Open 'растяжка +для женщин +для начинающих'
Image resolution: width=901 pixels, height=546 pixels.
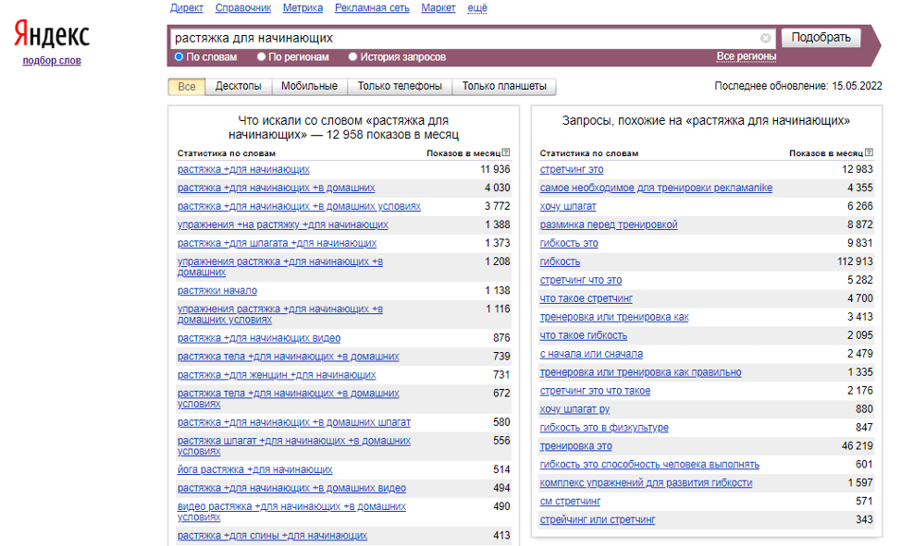[x=277, y=375]
